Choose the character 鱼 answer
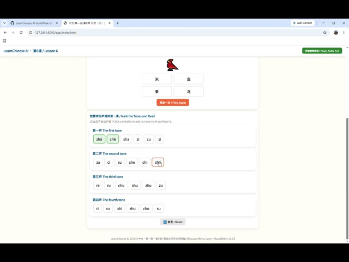Viewport: 349px width, 262px height. 189,79
